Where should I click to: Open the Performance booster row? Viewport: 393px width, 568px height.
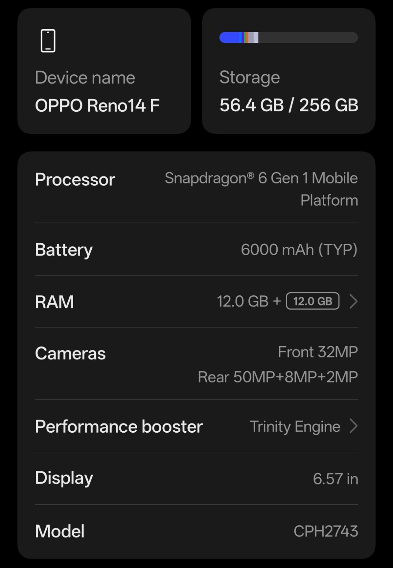[x=196, y=426]
